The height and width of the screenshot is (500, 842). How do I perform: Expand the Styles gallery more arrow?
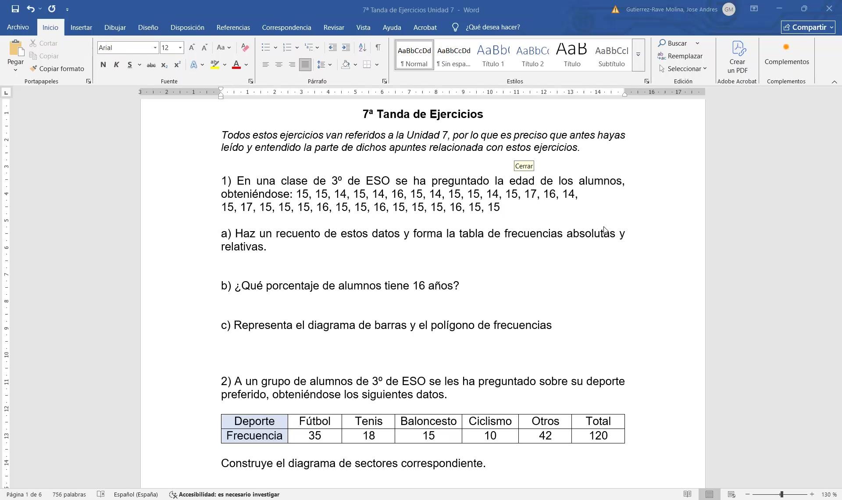[x=638, y=55]
